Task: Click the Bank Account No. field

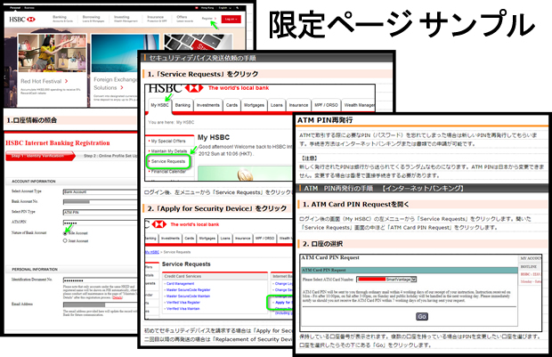Action: point(100,202)
